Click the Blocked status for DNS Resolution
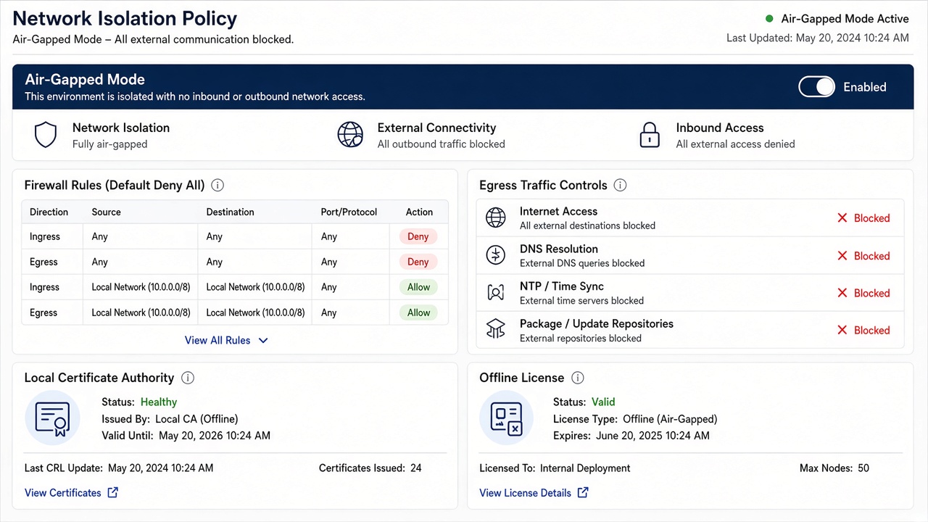Screen dimensions: 928x522 (863, 256)
